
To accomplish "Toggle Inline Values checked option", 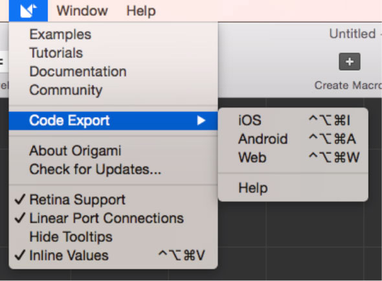I will coord(113,255).
